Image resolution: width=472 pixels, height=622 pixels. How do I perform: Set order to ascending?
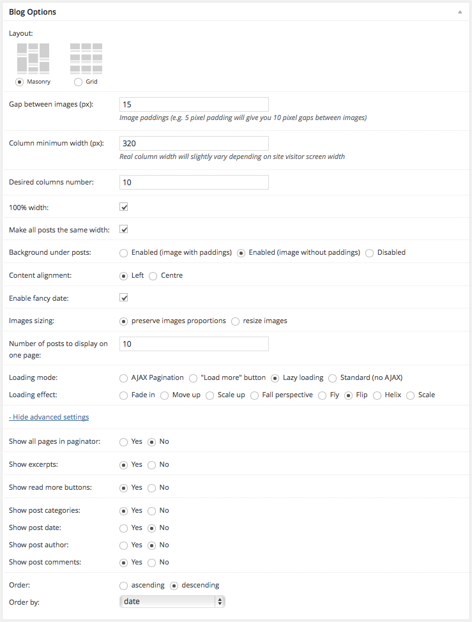tap(124, 586)
